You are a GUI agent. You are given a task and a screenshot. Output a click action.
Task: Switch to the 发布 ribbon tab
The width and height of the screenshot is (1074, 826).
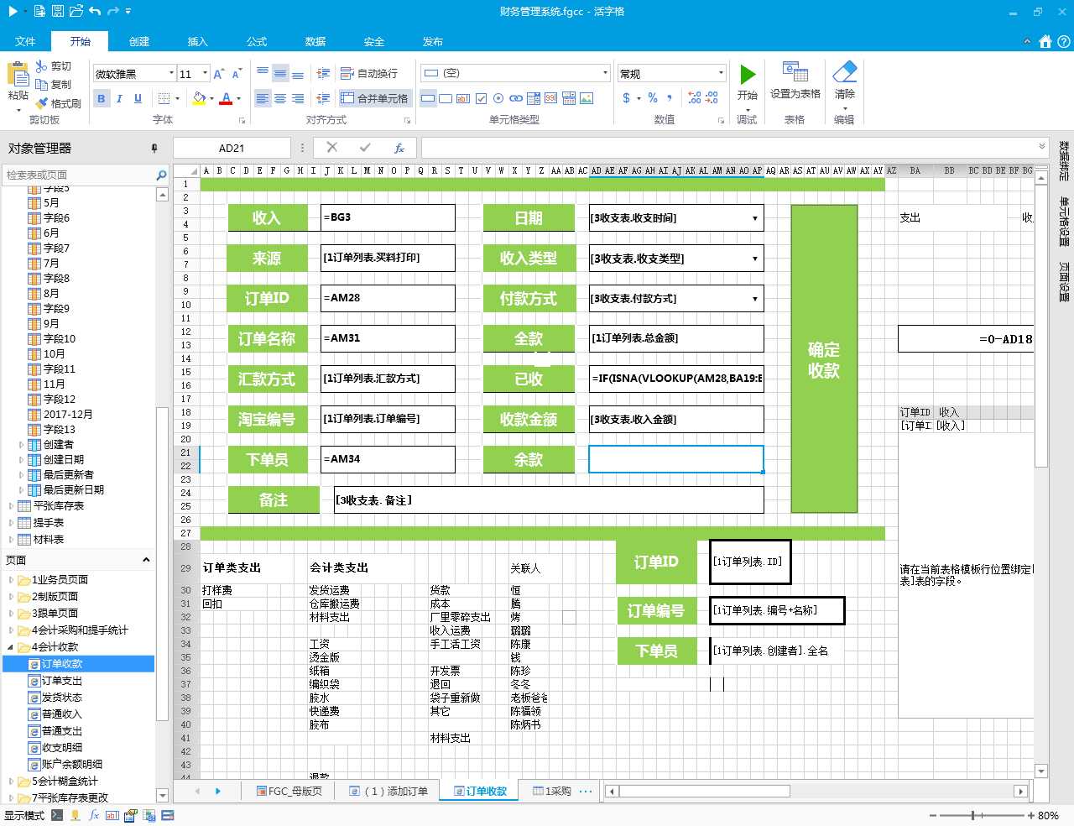[x=433, y=42]
